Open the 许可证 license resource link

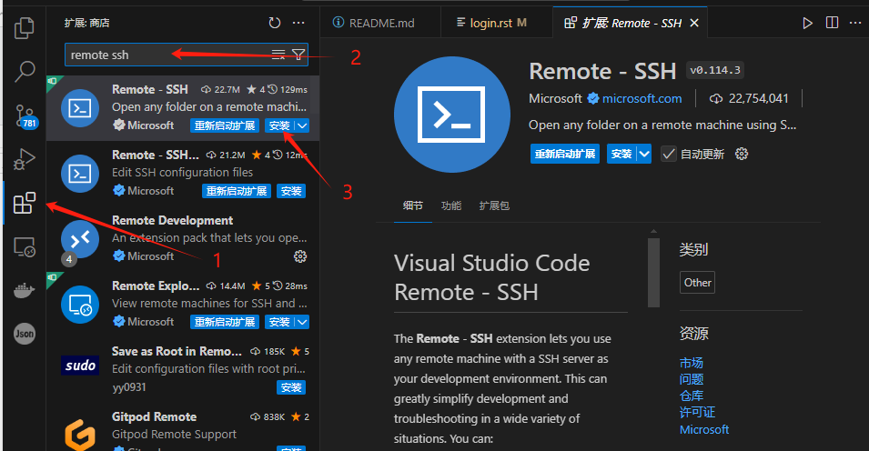pos(697,412)
